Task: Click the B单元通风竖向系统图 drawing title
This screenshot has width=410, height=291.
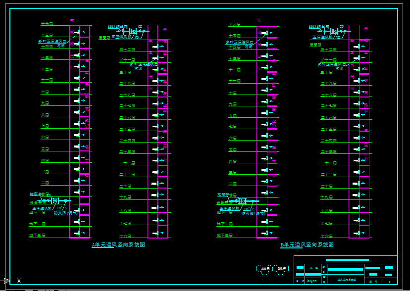Action: 307,245
